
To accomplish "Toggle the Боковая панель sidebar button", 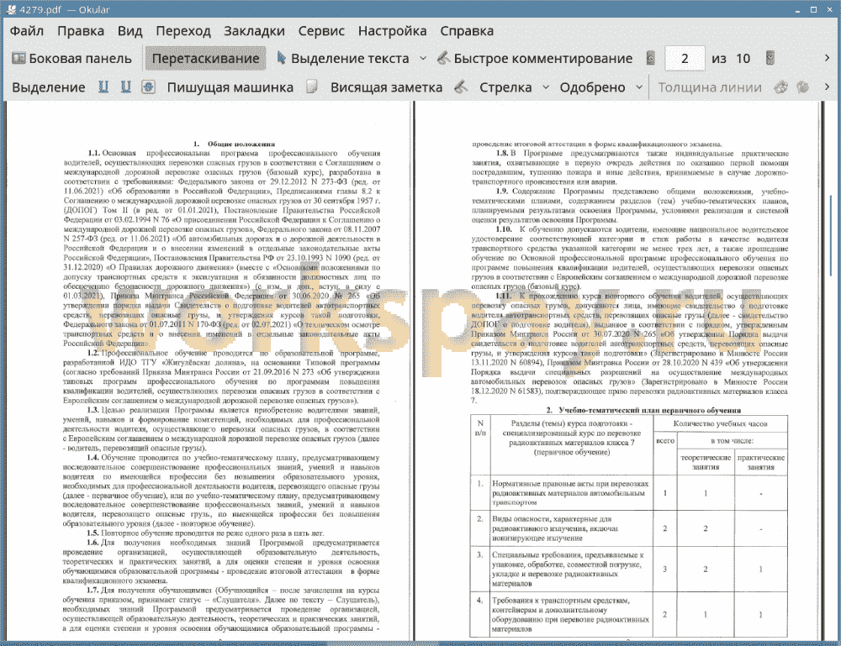I will tap(71, 59).
